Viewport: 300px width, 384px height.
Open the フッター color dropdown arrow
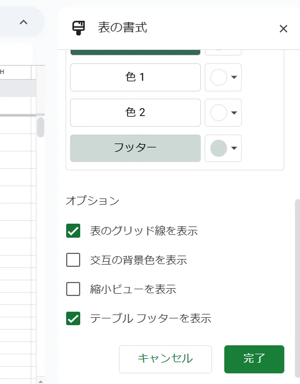(x=234, y=148)
